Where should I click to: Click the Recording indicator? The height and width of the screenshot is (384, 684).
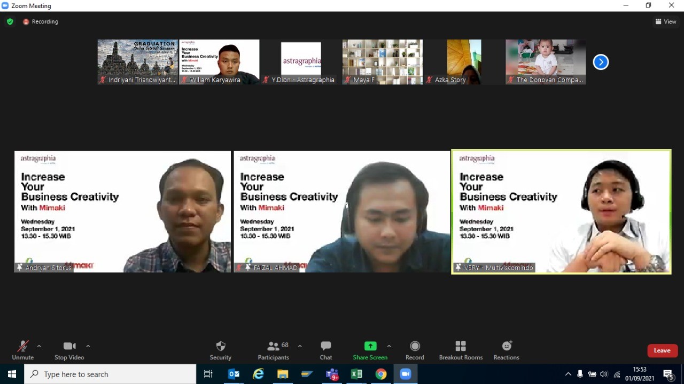41,21
